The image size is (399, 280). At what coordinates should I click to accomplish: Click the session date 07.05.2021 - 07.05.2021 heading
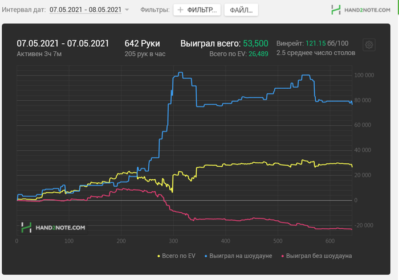tap(63, 43)
